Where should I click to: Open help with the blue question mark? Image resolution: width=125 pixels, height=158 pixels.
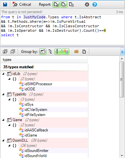pos(95,4)
